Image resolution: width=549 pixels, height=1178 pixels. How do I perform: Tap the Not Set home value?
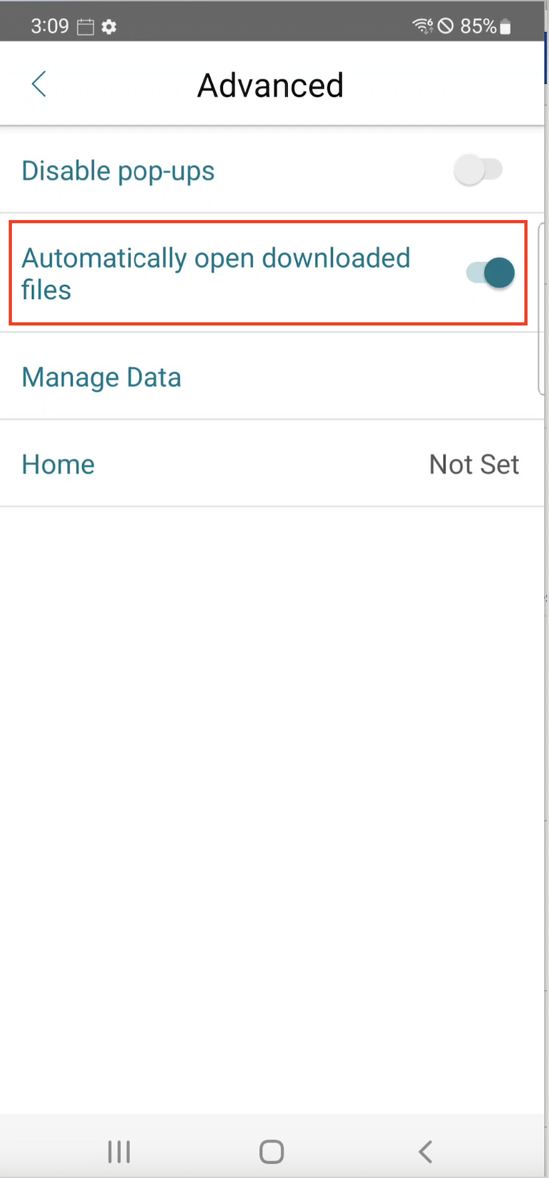pyautogui.click(x=474, y=464)
